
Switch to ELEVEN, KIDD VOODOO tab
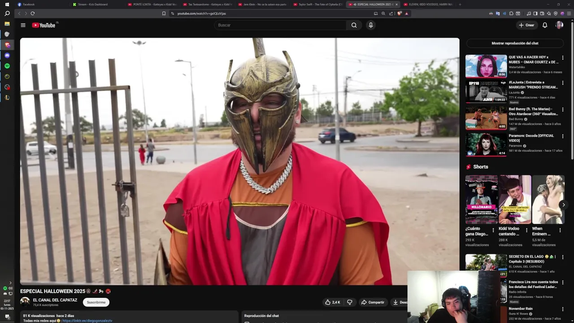click(428, 4)
